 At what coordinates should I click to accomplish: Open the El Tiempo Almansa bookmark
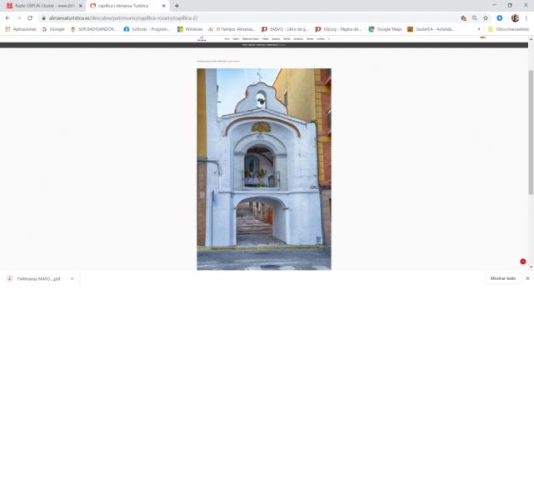[x=232, y=29]
